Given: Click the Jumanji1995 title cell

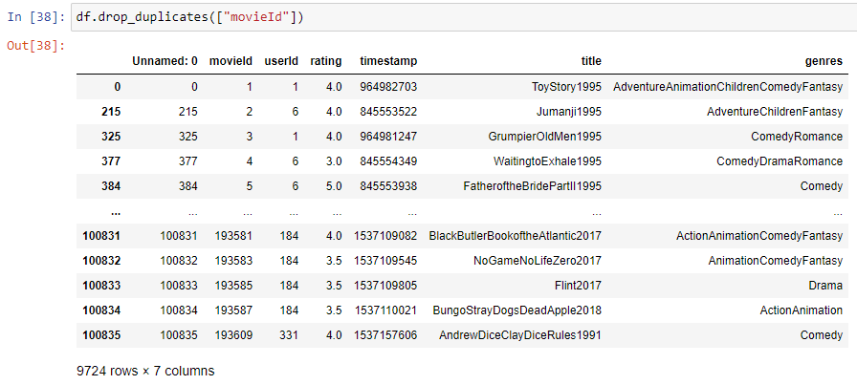Looking at the screenshot, I should [x=570, y=112].
